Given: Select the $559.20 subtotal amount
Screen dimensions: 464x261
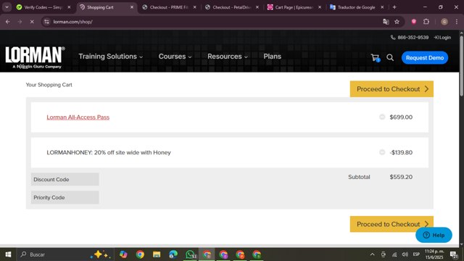Looking at the screenshot, I should pos(401,177).
